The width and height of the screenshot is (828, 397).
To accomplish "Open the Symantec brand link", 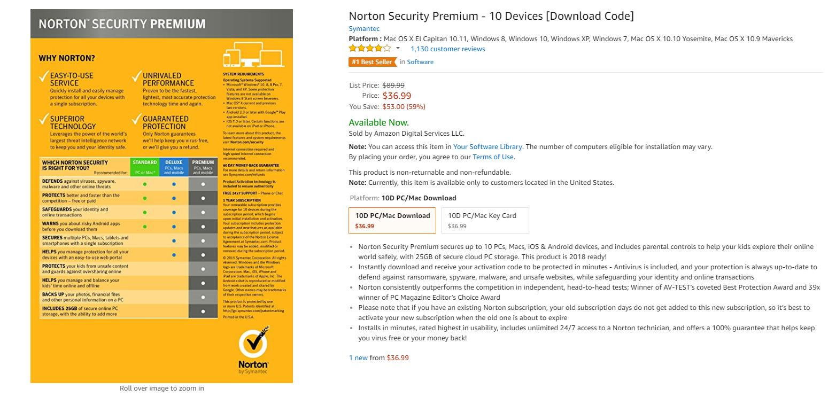I will point(364,29).
